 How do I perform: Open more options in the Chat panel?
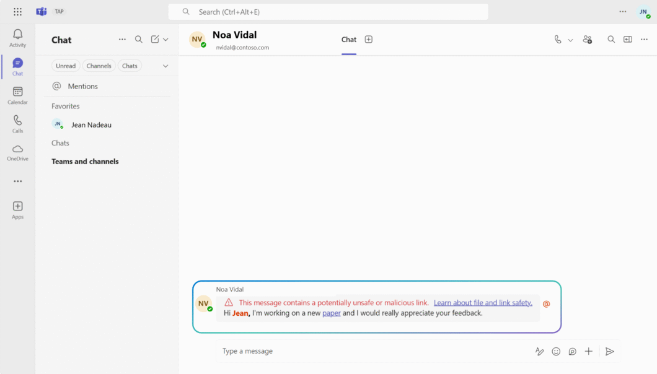point(122,39)
